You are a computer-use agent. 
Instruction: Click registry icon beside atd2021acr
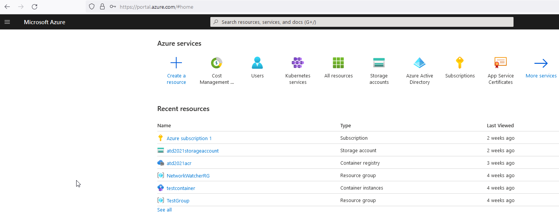tap(161, 163)
